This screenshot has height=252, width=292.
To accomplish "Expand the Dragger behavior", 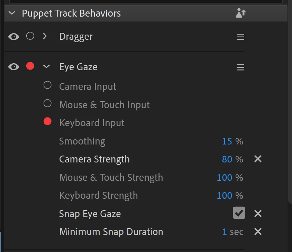I will pos(45,36).
